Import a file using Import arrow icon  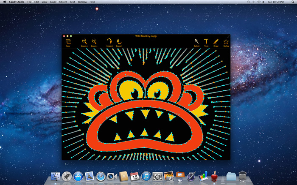point(109,43)
